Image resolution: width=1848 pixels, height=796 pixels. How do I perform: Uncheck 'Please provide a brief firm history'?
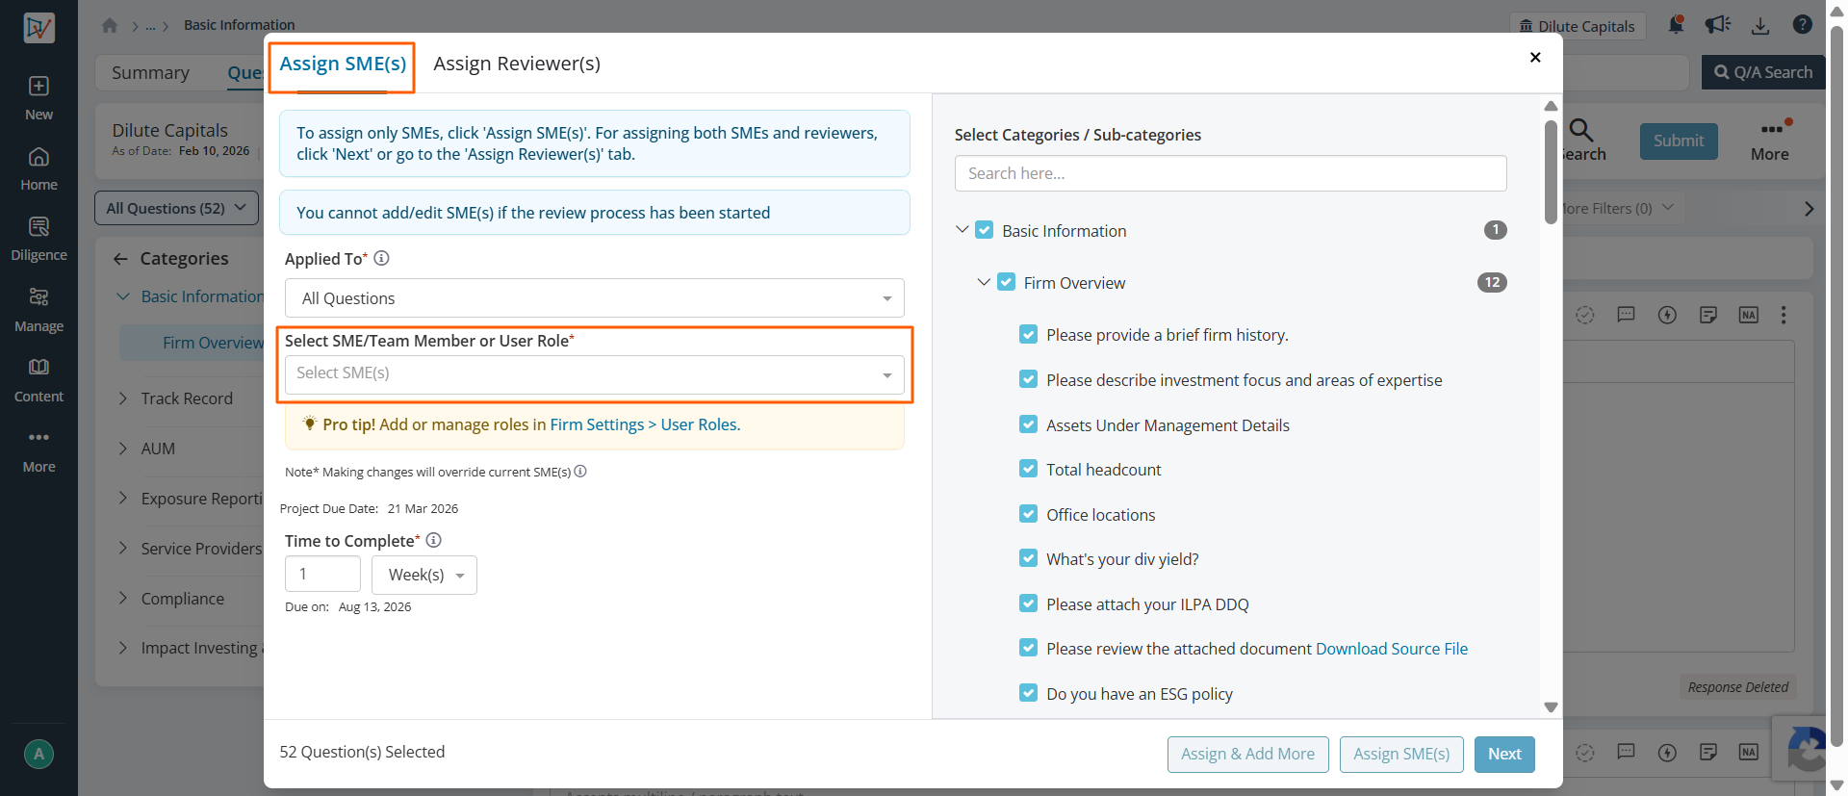tap(1029, 334)
